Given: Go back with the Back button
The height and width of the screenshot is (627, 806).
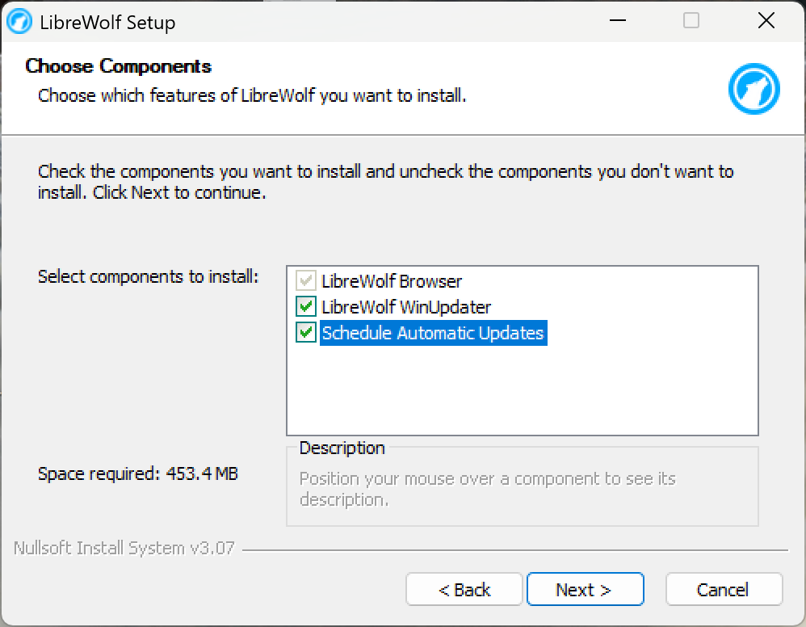Looking at the screenshot, I should point(464,590).
